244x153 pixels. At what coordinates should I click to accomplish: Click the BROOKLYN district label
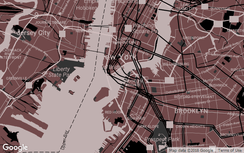[x=191, y=111]
